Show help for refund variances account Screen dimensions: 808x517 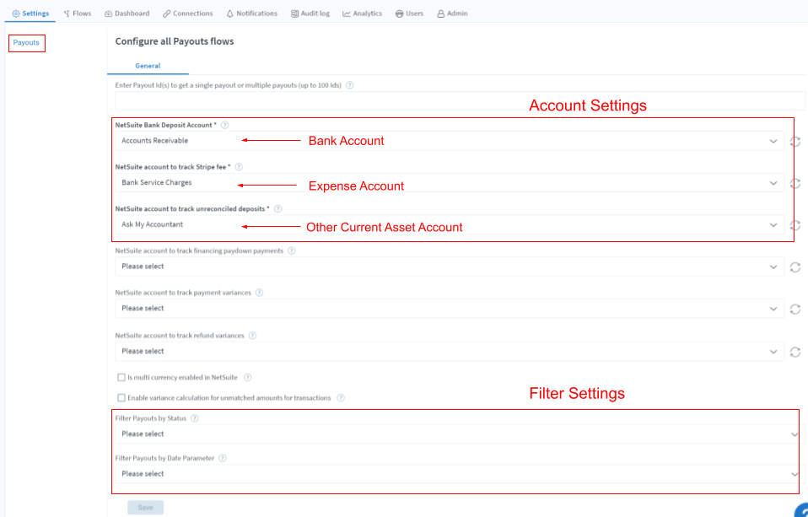click(x=252, y=336)
